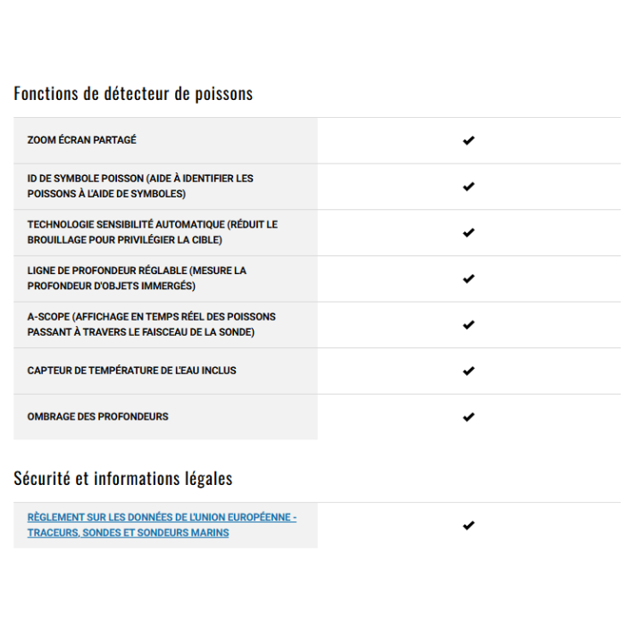The image size is (643, 643).
Task: Click the checkmark for ID de symbole poisson
Action: click(x=468, y=187)
